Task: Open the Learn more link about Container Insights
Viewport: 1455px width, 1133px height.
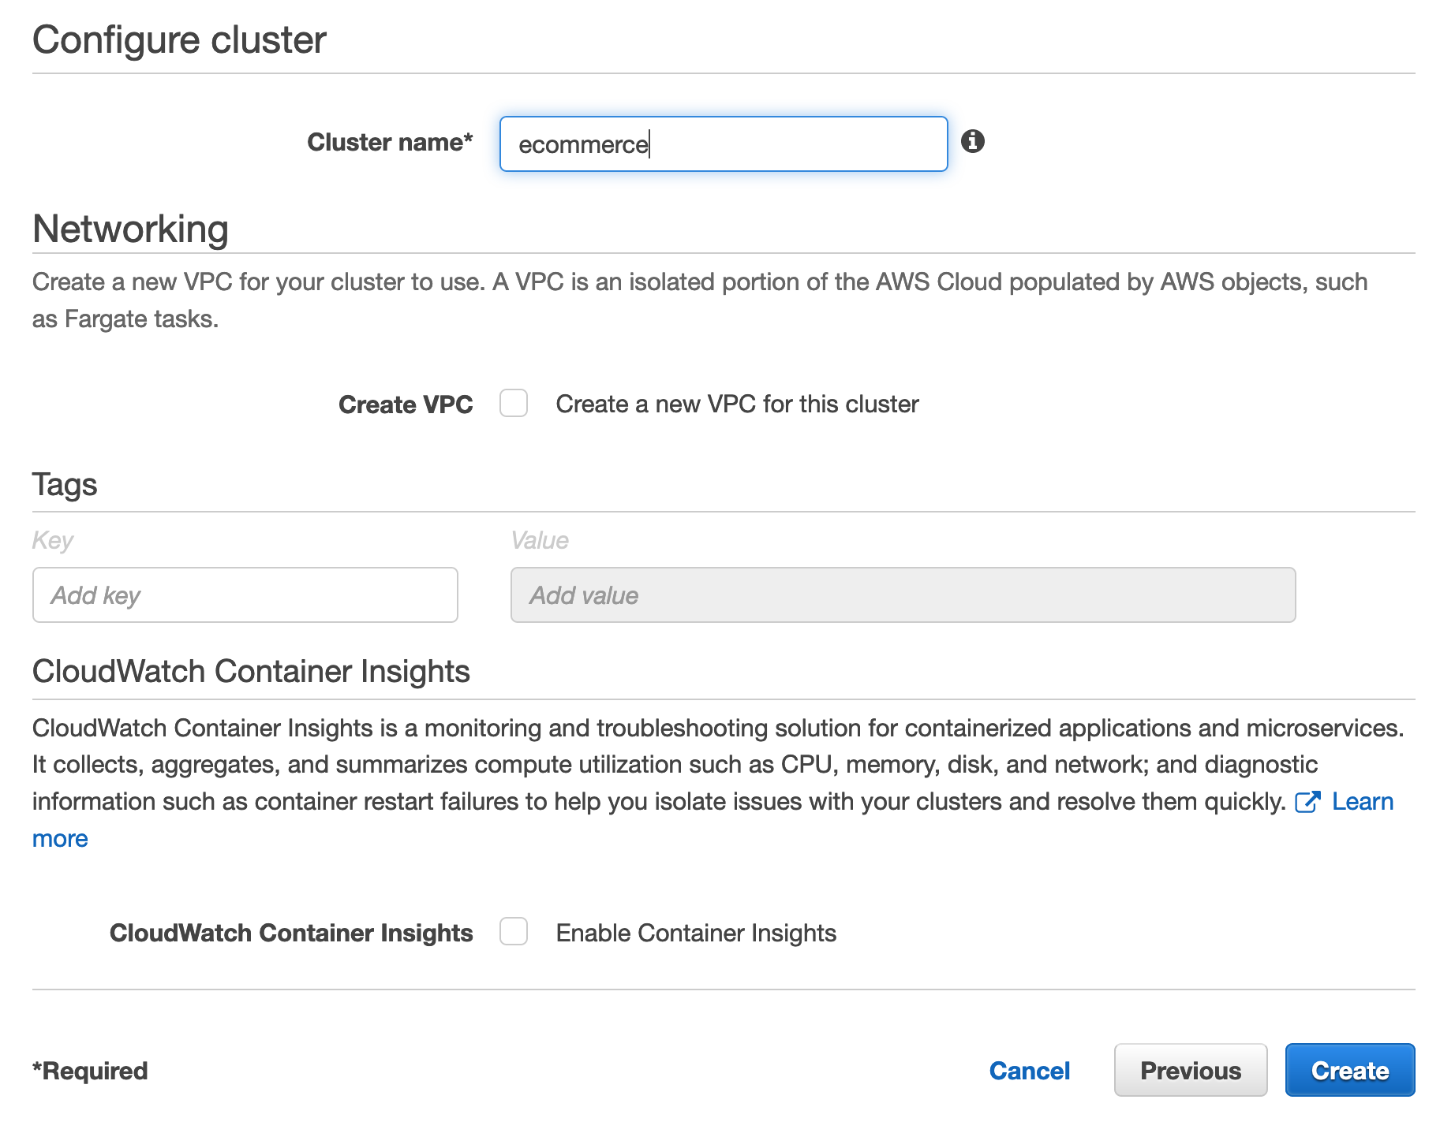Action: [1363, 802]
